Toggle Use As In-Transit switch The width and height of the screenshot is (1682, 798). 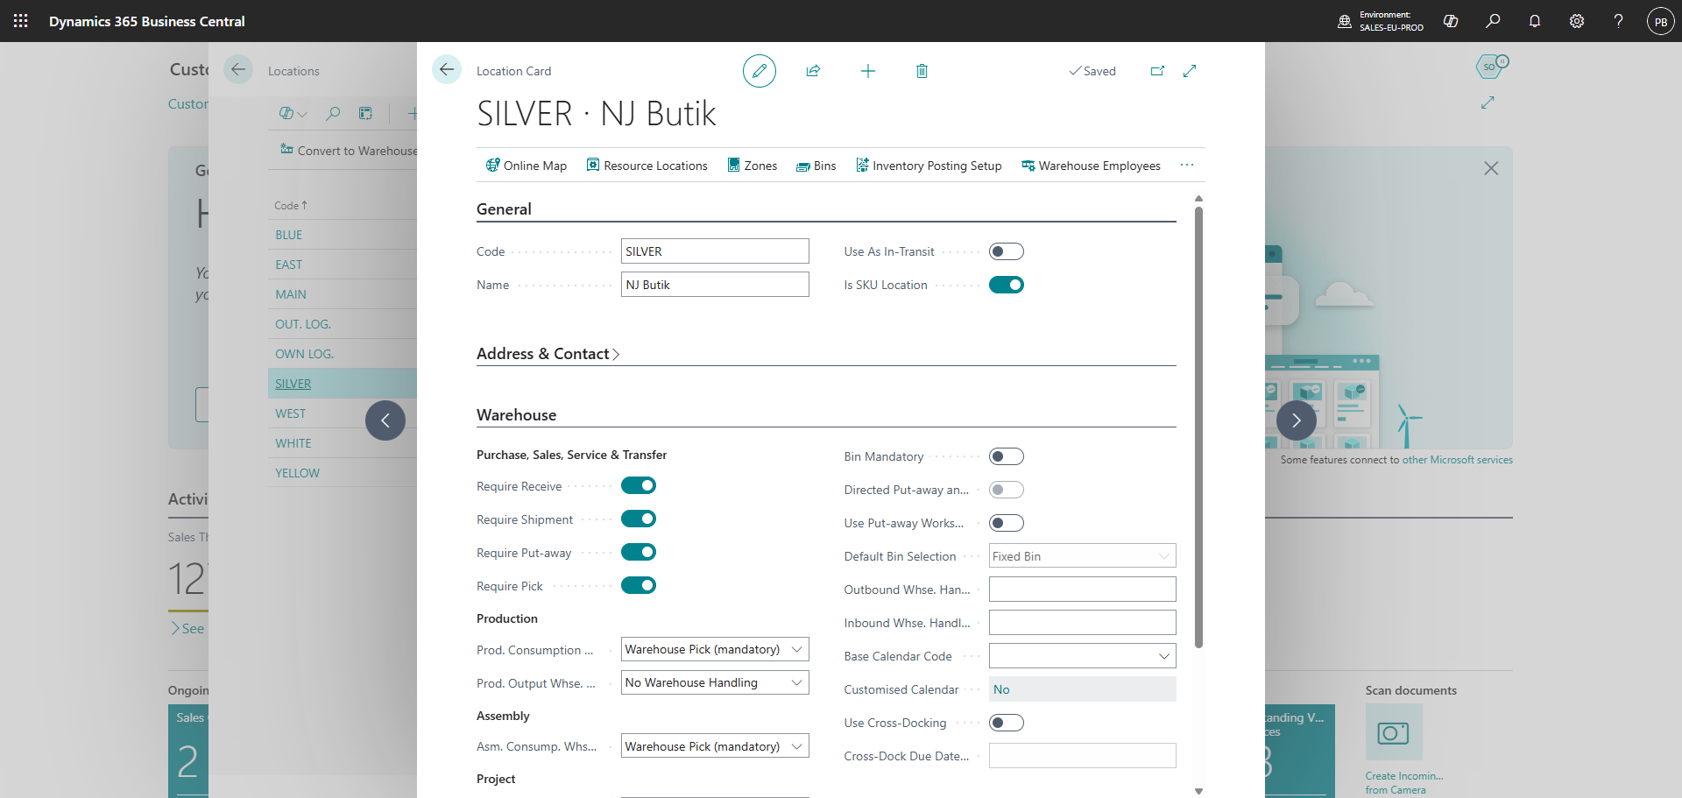(x=1007, y=251)
